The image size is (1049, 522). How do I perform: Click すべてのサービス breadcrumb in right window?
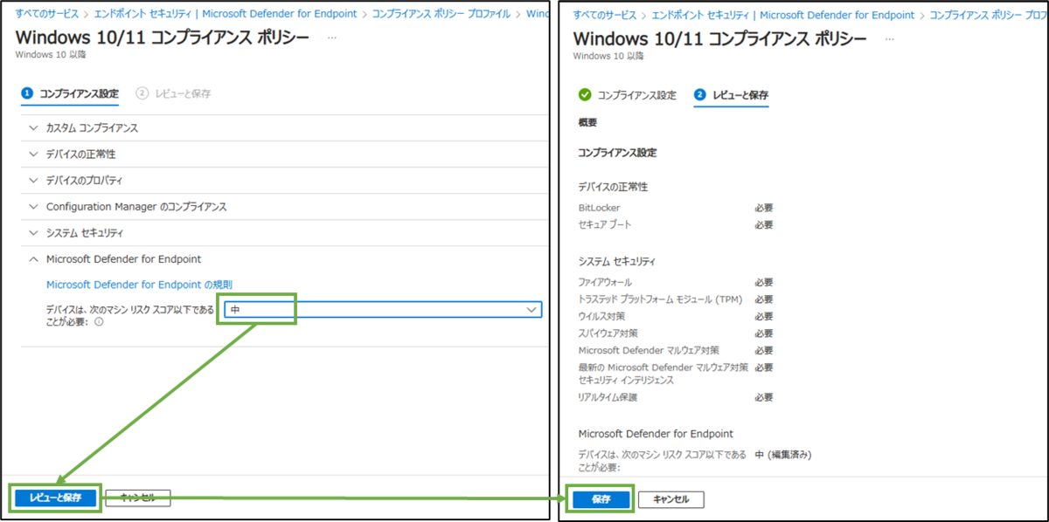coord(607,15)
